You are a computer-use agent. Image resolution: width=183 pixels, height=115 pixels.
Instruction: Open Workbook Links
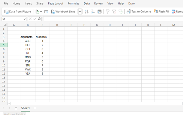[x=63, y=12]
